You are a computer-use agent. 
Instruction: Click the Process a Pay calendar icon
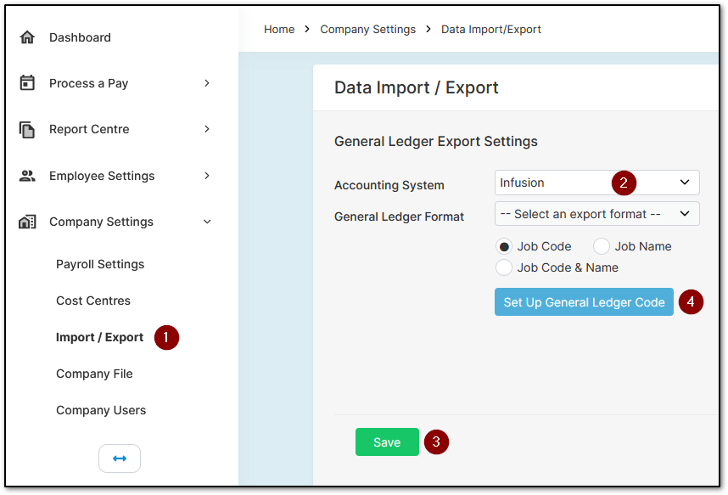tap(27, 82)
